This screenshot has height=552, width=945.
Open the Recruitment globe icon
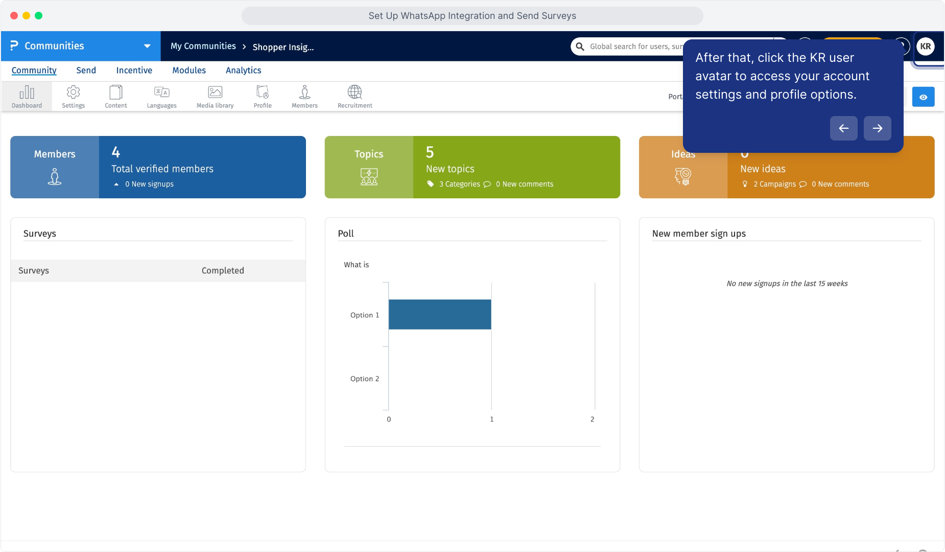coord(355,97)
